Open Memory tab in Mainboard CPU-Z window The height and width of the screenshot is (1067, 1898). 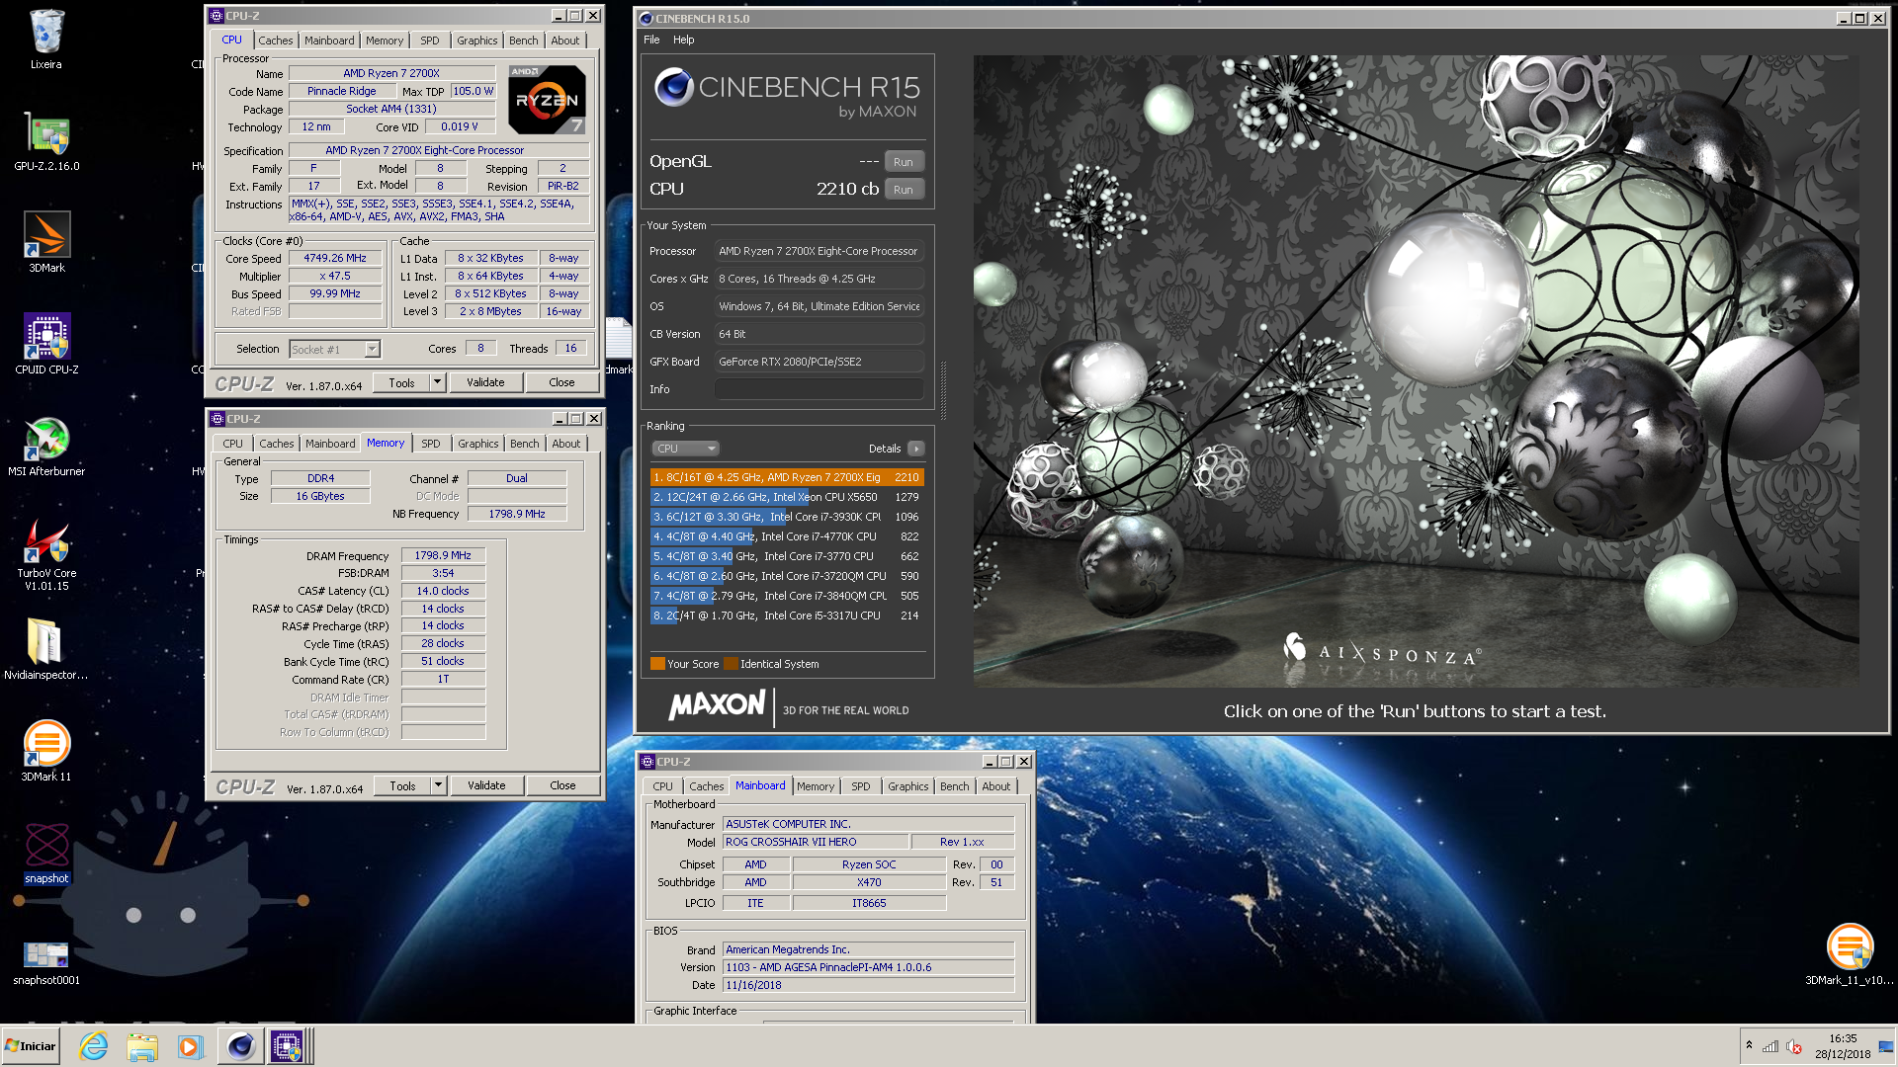[816, 786]
